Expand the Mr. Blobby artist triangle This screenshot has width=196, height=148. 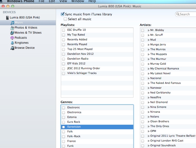click(149, 30)
